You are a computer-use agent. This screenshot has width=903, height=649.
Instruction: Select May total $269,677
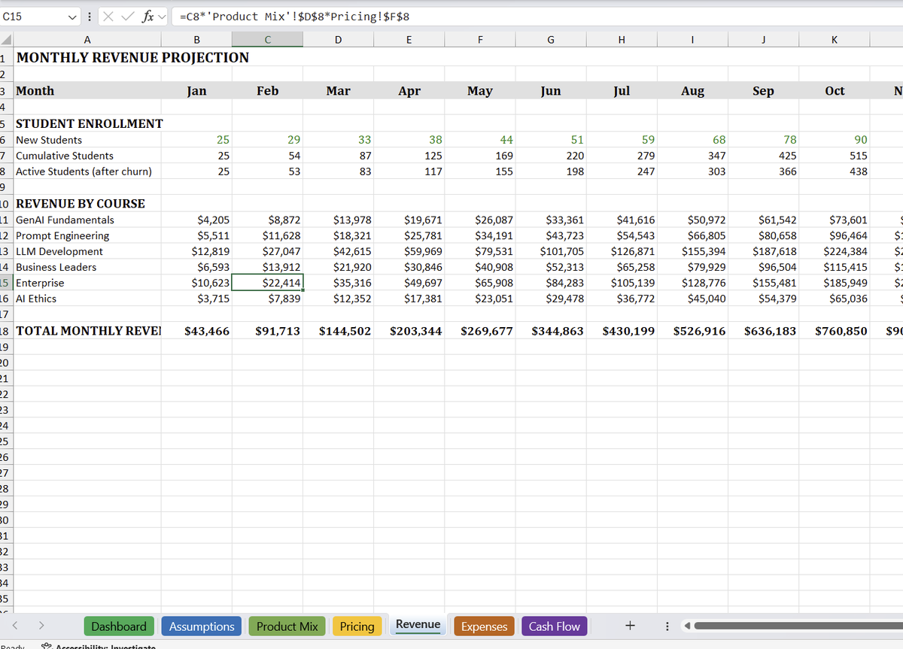(x=479, y=331)
